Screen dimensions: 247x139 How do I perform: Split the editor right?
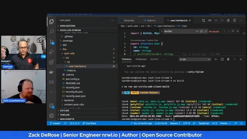(235, 20)
